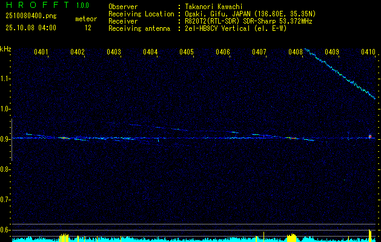Click the 0410 time marker
This screenshot has width=381, height=242.
pos(368,51)
